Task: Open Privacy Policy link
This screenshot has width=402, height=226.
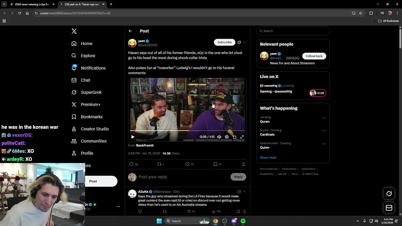Action: click(x=289, y=169)
